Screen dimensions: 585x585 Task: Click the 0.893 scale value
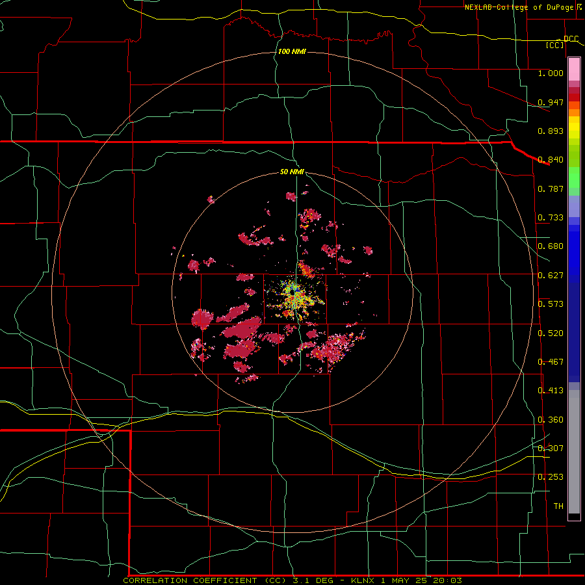(551, 131)
